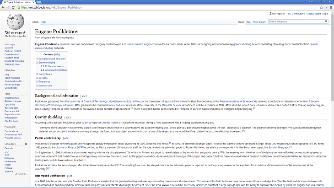
Task: Open the Log in link
Action: 325,14
